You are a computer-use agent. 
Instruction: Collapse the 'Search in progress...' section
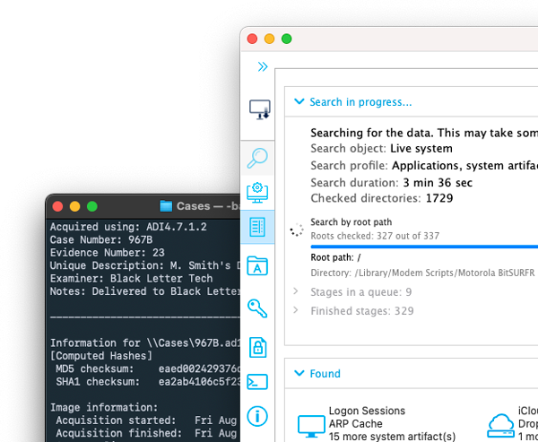click(x=299, y=102)
